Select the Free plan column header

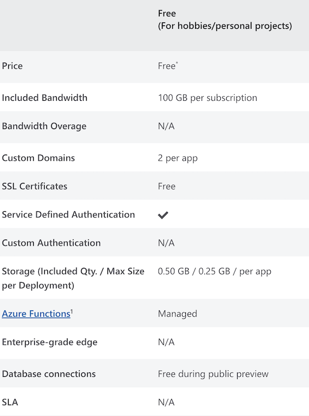point(225,20)
